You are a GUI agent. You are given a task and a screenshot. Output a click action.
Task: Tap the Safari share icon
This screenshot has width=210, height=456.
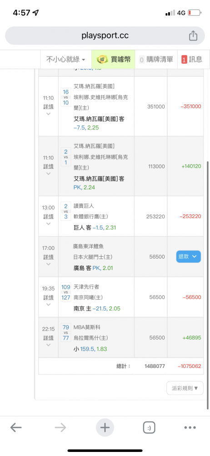(193, 36)
